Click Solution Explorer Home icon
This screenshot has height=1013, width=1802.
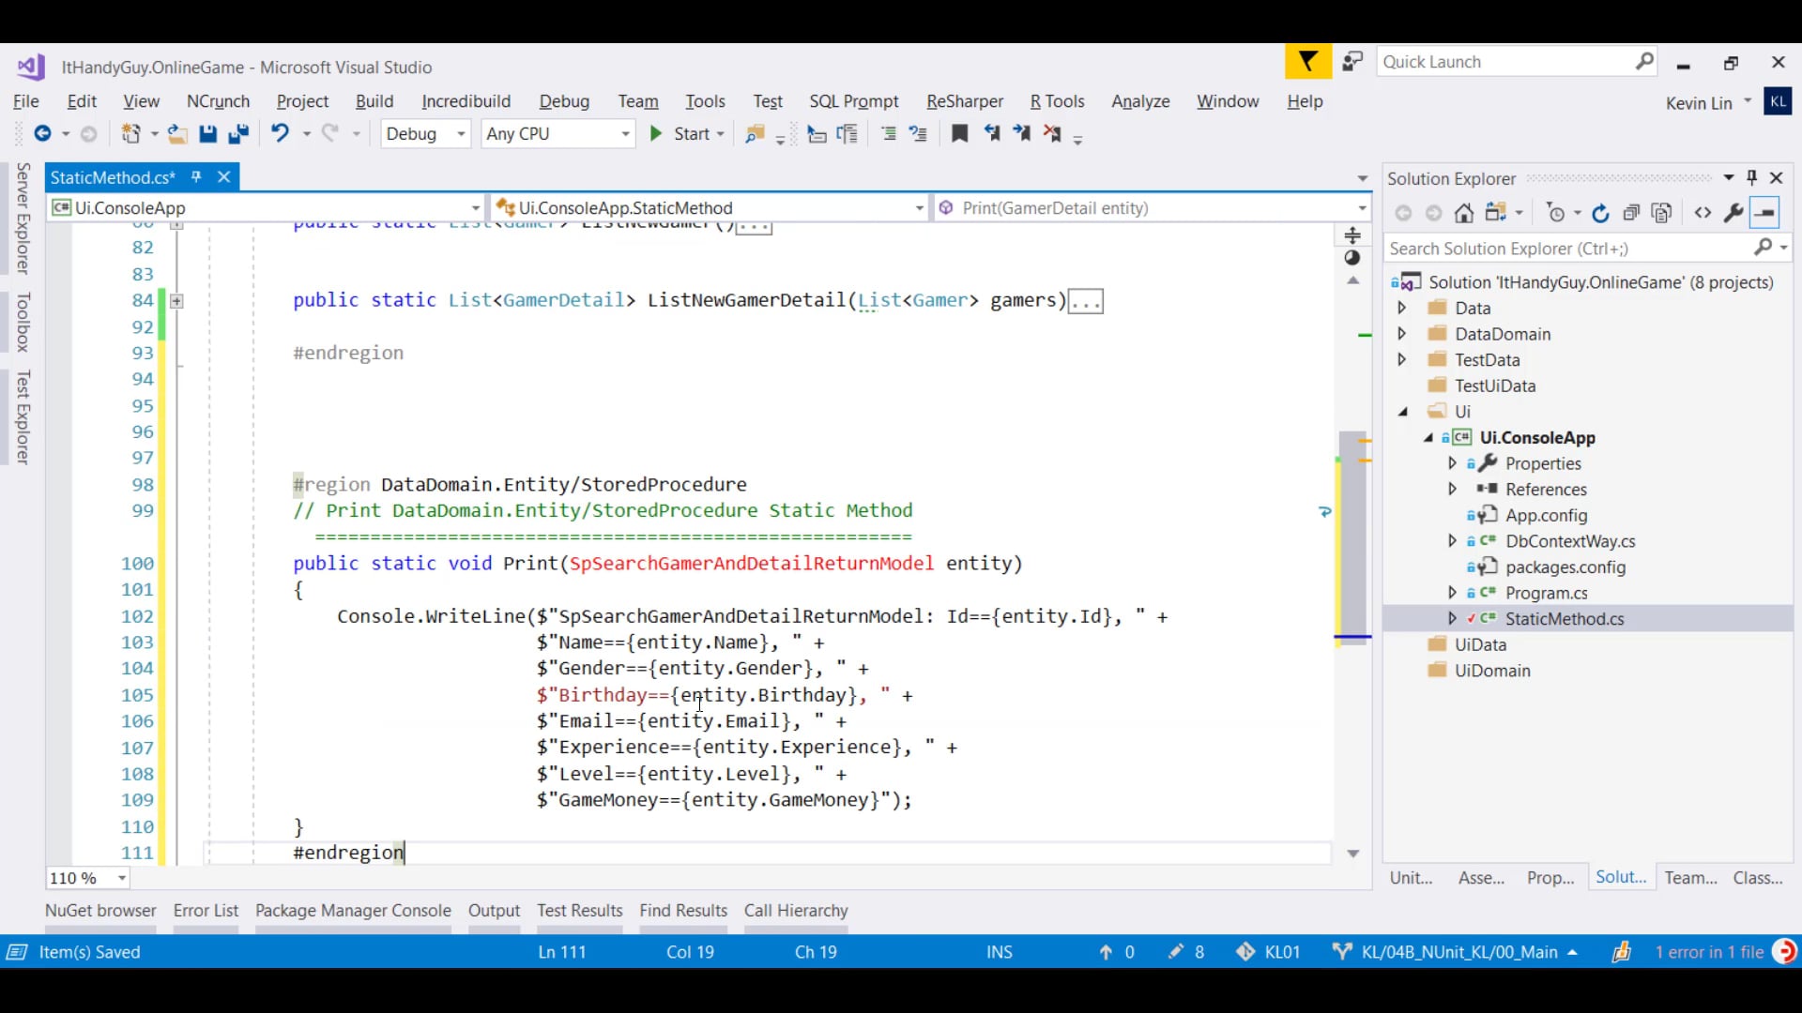tap(1464, 214)
